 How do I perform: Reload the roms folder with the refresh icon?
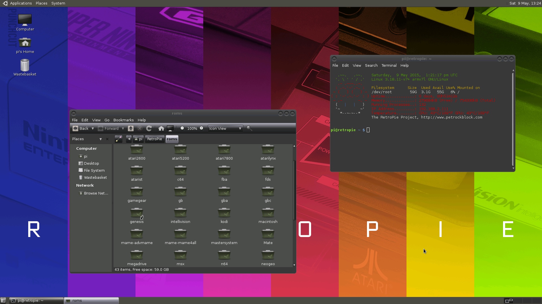coord(149,128)
